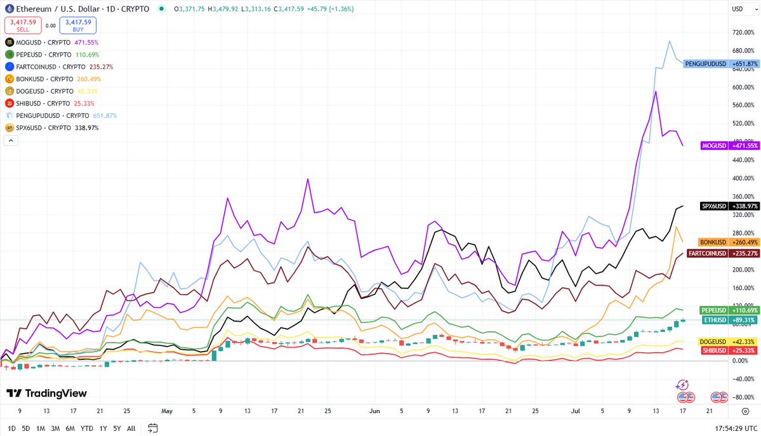The height and width of the screenshot is (436, 761).
Task: Select the 1Y time range
Action: click(103, 428)
